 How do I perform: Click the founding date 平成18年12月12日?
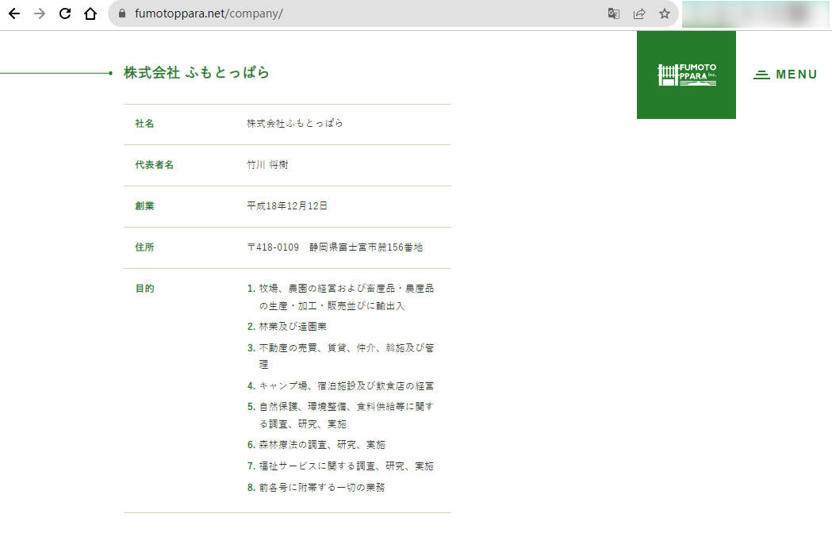287,206
